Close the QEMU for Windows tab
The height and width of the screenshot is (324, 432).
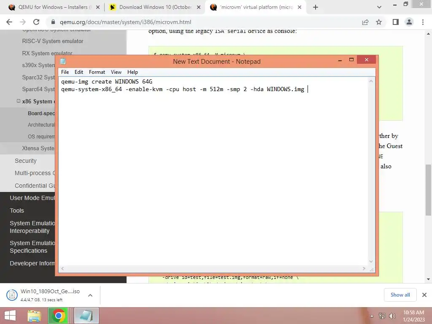[98, 7]
